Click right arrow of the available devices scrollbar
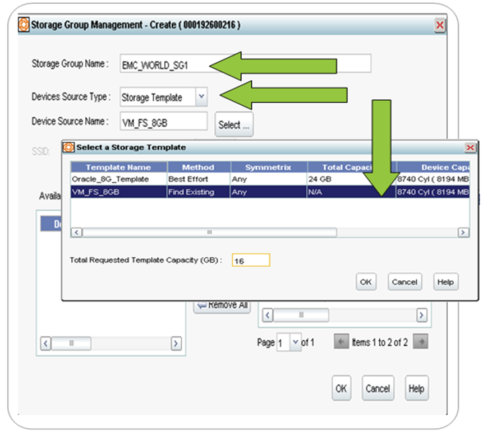 point(176,343)
